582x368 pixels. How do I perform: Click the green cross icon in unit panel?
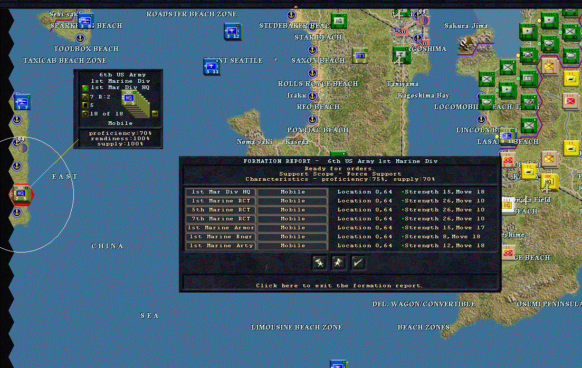click(x=85, y=88)
